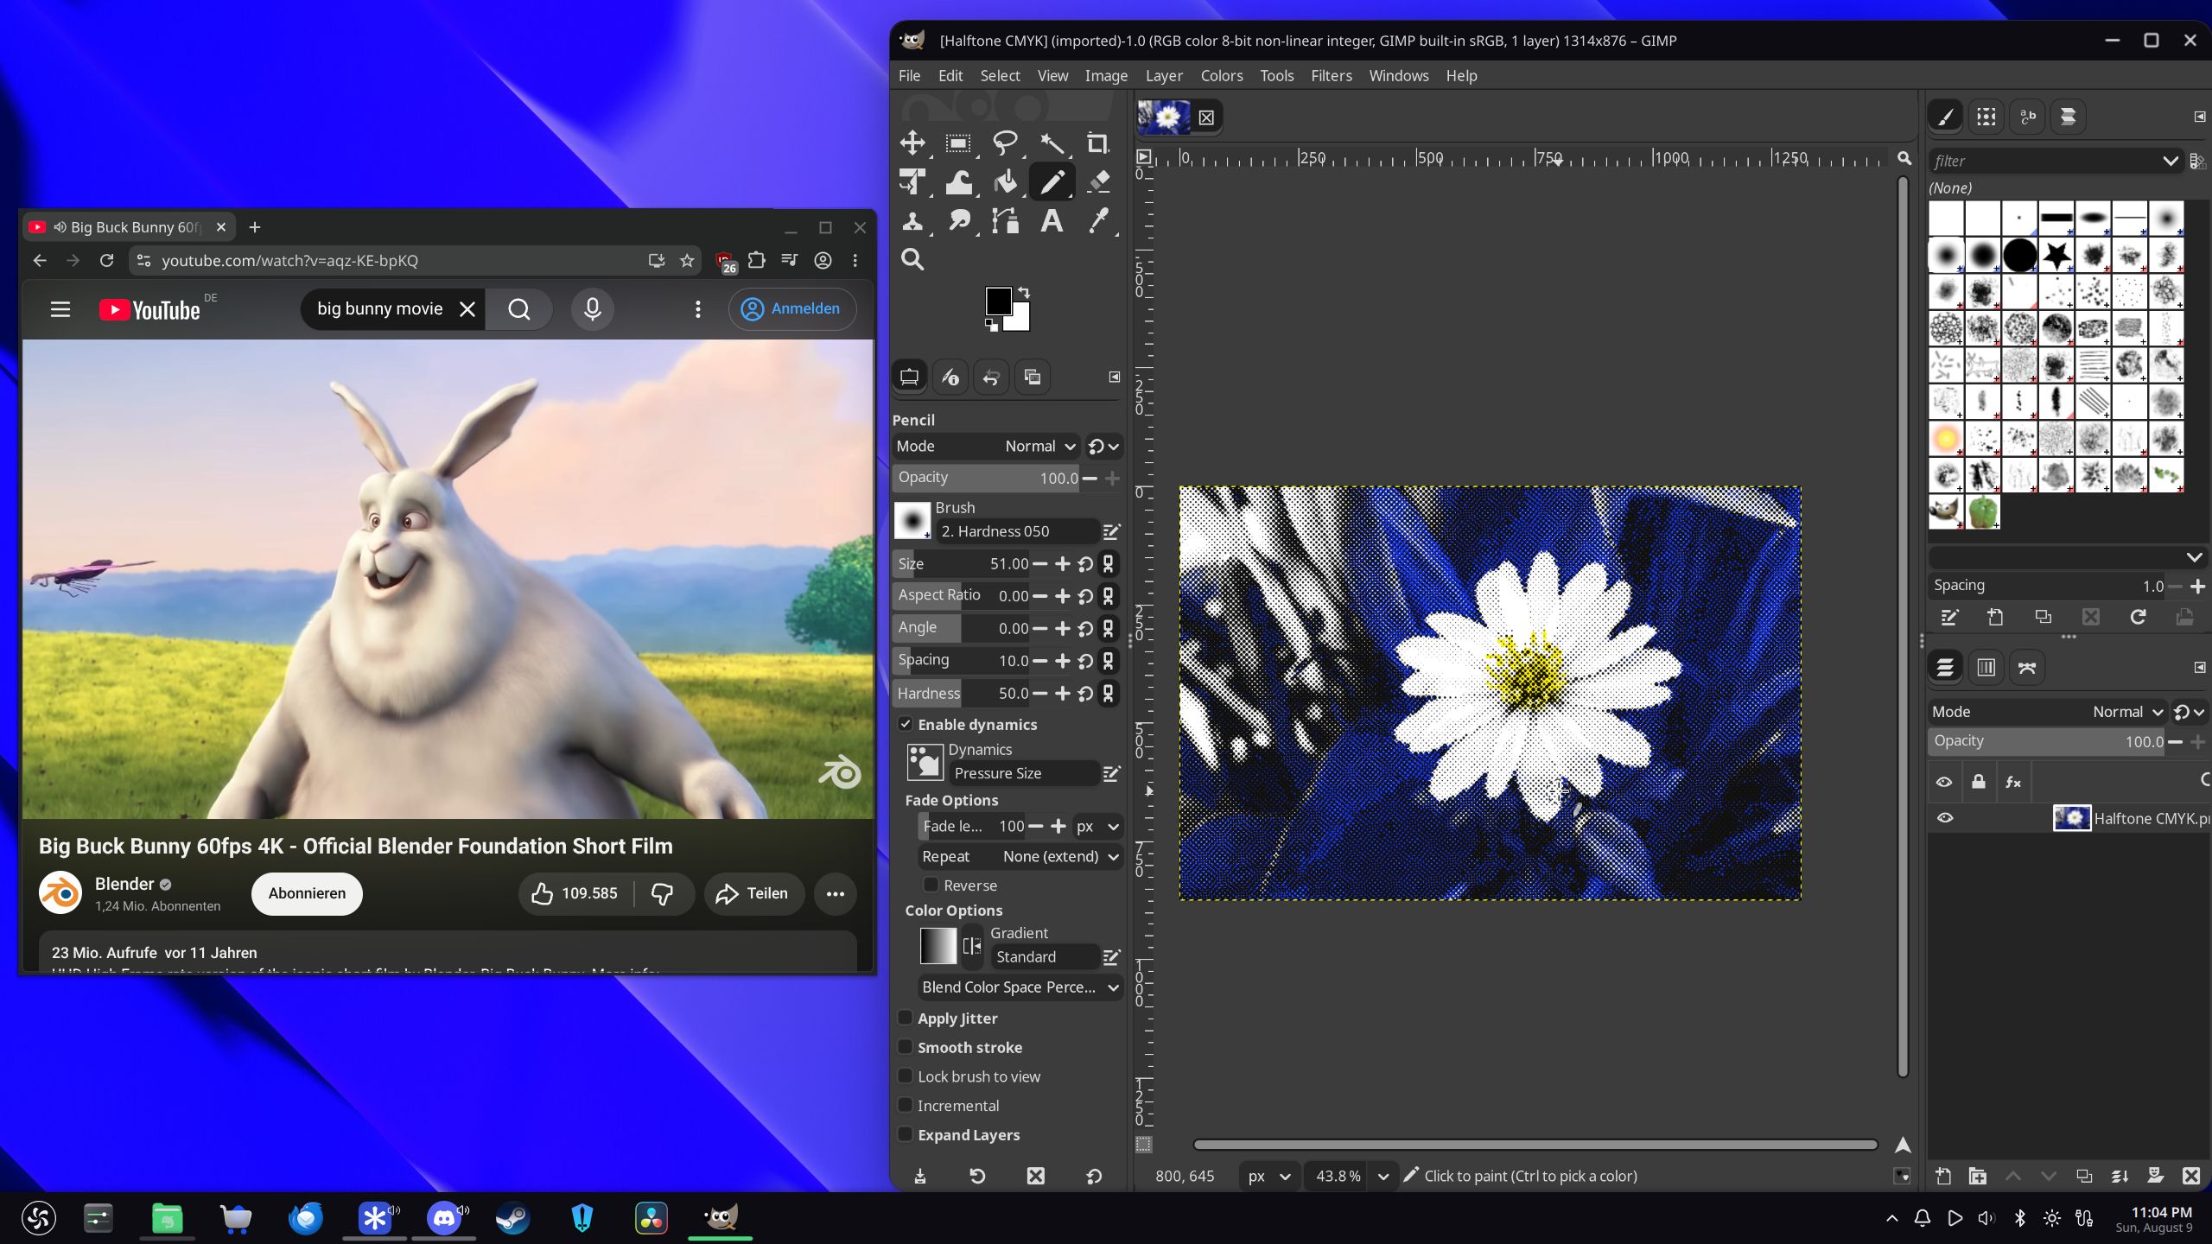Viewport: 2212px width, 1244px height.
Task: Check the Reverse fade option
Action: 931,885
